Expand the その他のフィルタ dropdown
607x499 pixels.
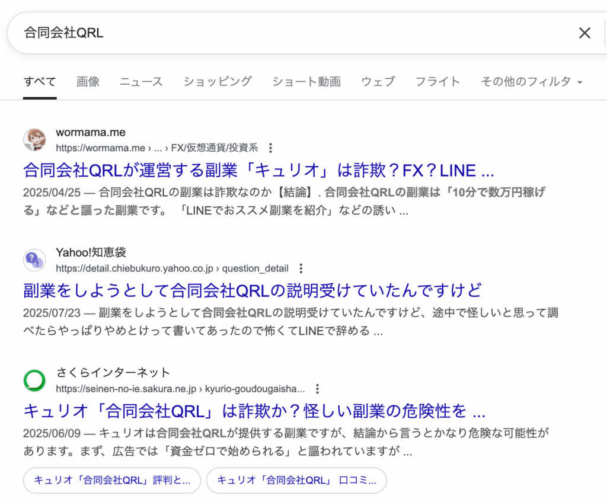click(x=532, y=82)
